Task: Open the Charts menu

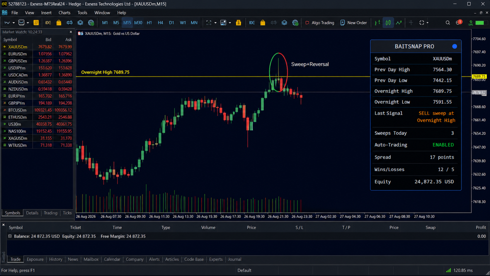Action: (x=64, y=13)
